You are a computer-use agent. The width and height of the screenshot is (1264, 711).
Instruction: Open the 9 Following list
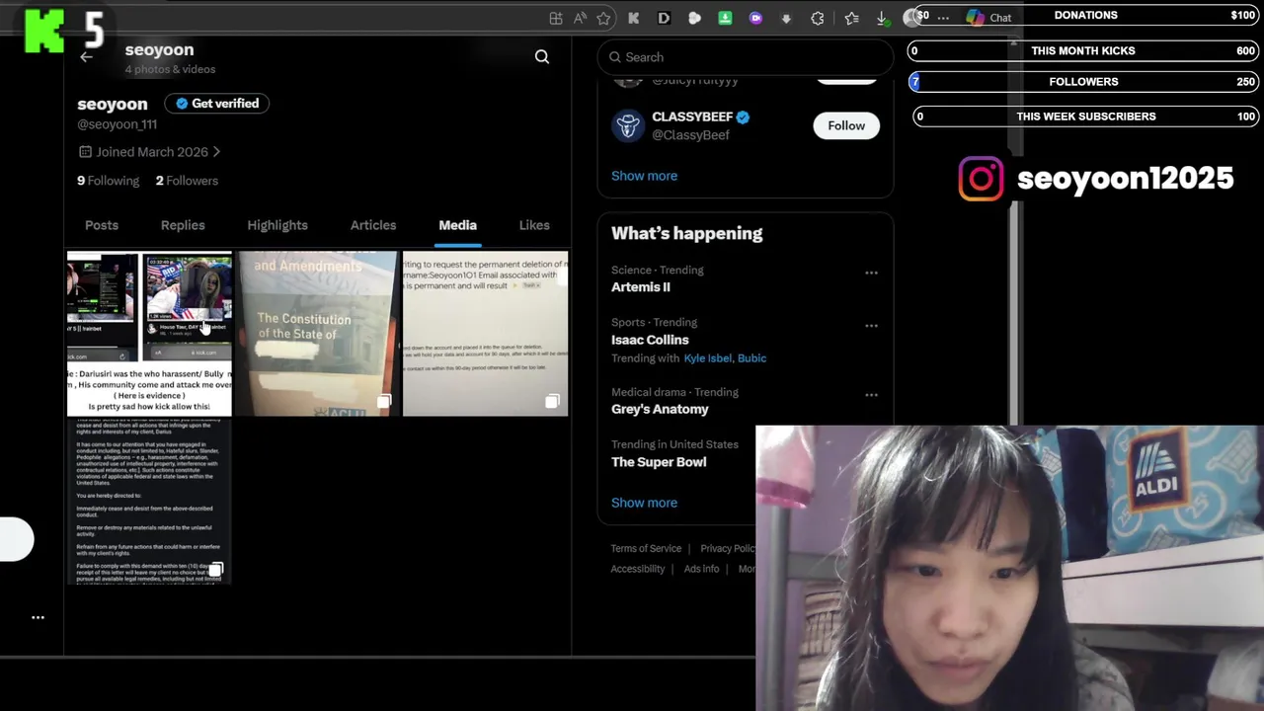[x=109, y=181]
